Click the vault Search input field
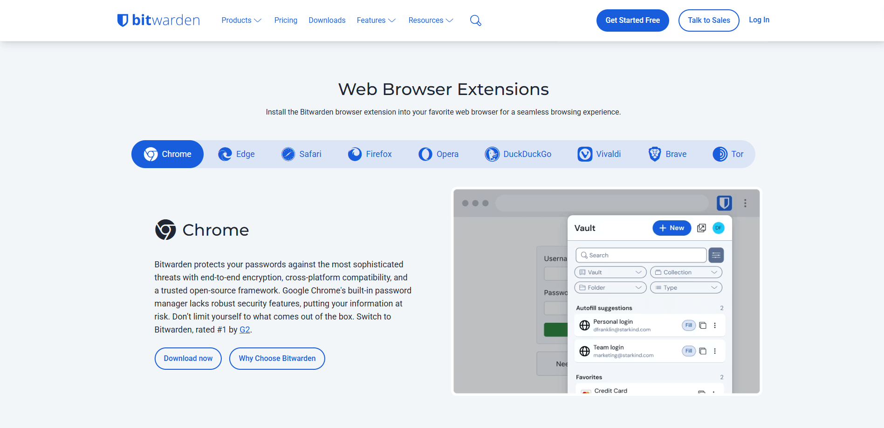The height and width of the screenshot is (428, 884). (x=640, y=255)
